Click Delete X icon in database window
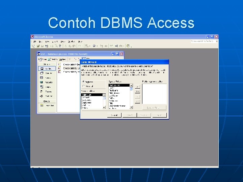243x182 pixels. click(x=70, y=59)
